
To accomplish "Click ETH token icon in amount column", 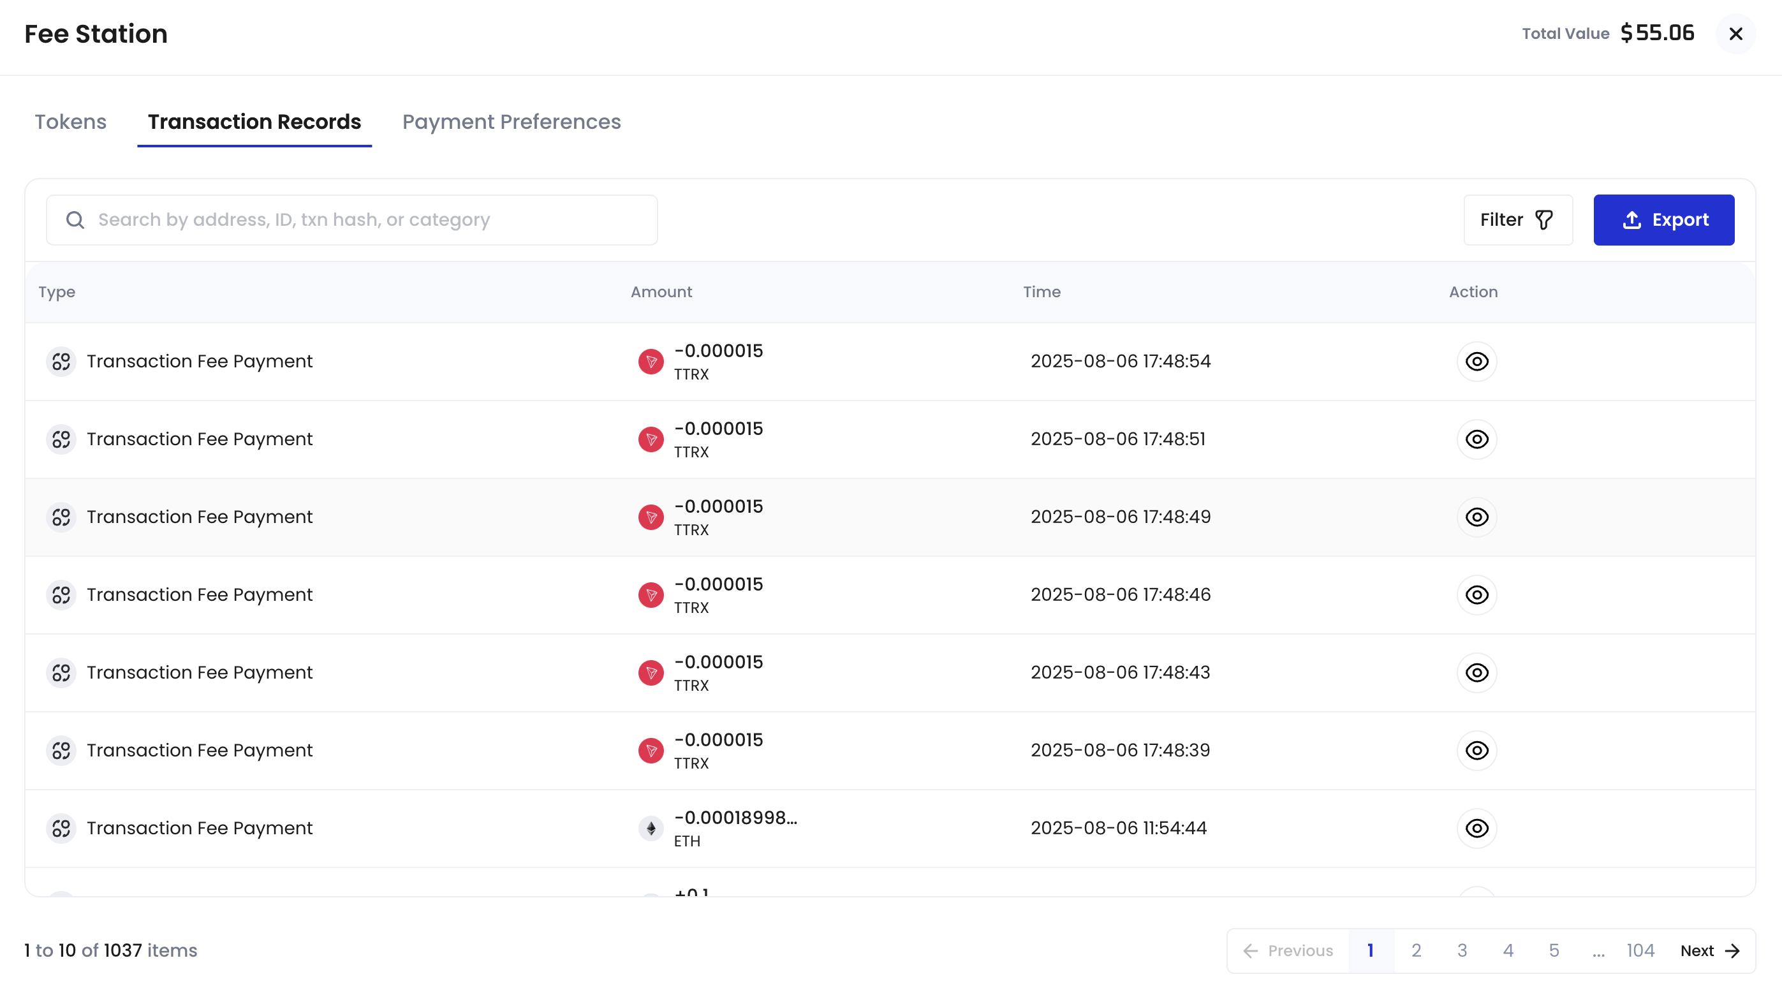I will point(651,828).
